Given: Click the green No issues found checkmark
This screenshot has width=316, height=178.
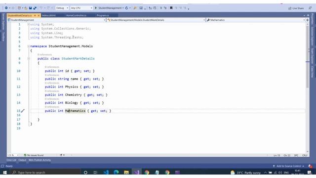Looking at the screenshot, I should [x=25, y=155].
